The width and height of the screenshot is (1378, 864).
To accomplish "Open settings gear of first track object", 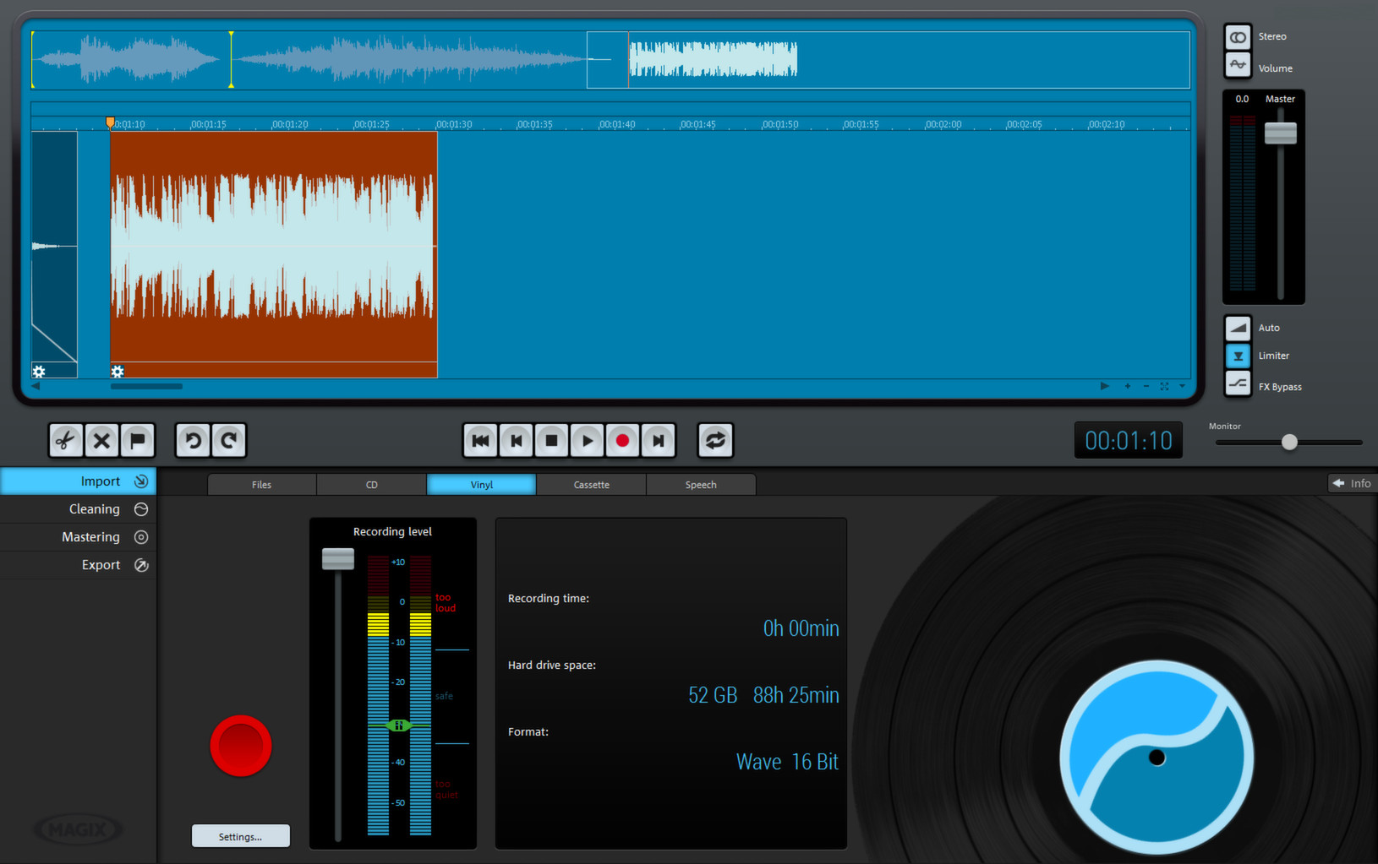I will point(39,372).
